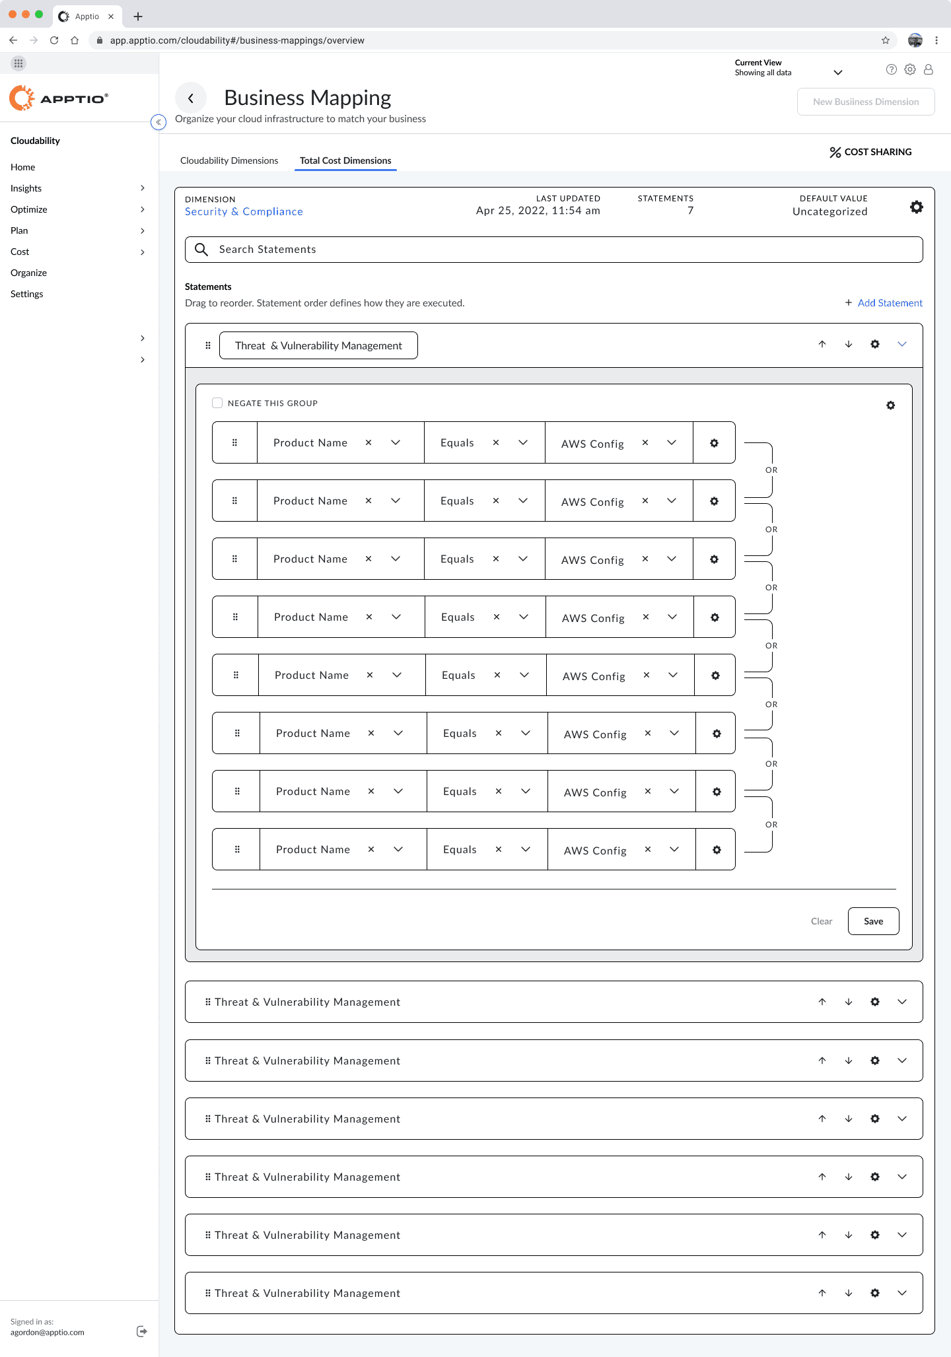Open the browser three-dot menu
951x1357 pixels.
click(x=936, y=40)
